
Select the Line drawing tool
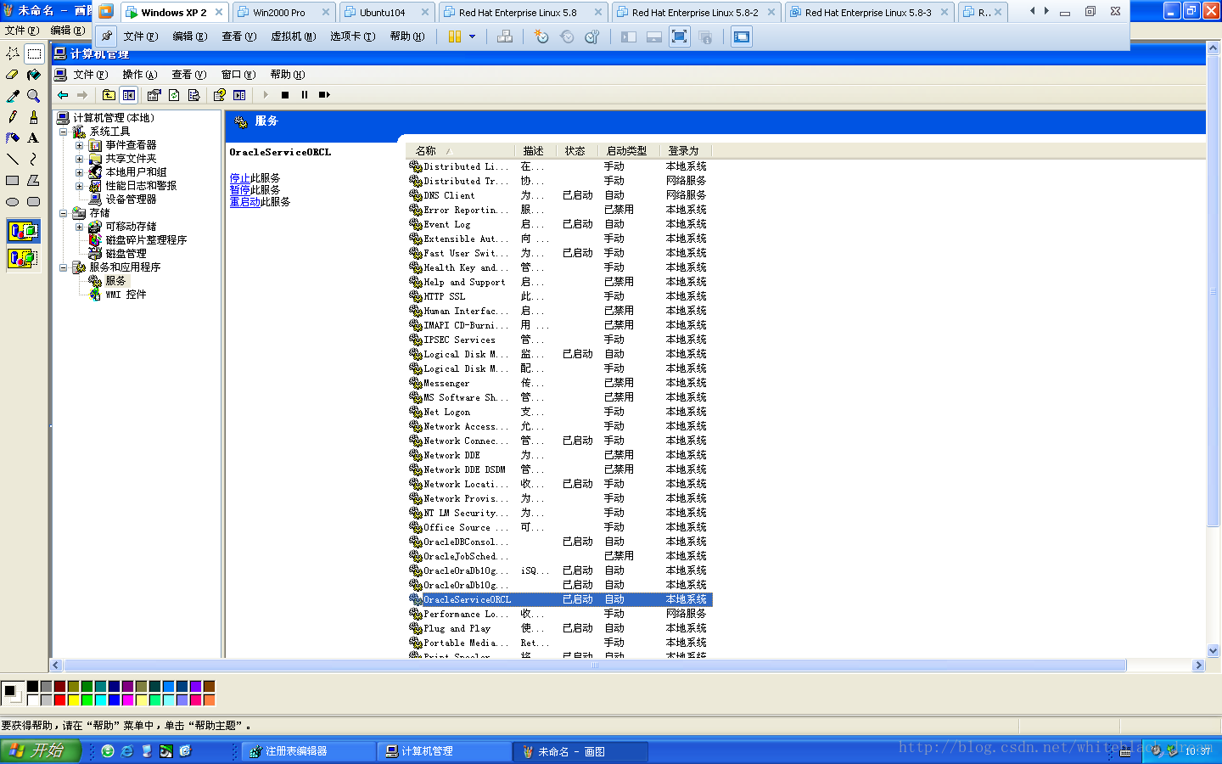point(13,159)
